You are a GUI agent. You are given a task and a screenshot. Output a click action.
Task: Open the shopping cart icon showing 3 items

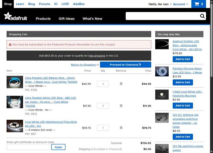(x=199, y=4)
